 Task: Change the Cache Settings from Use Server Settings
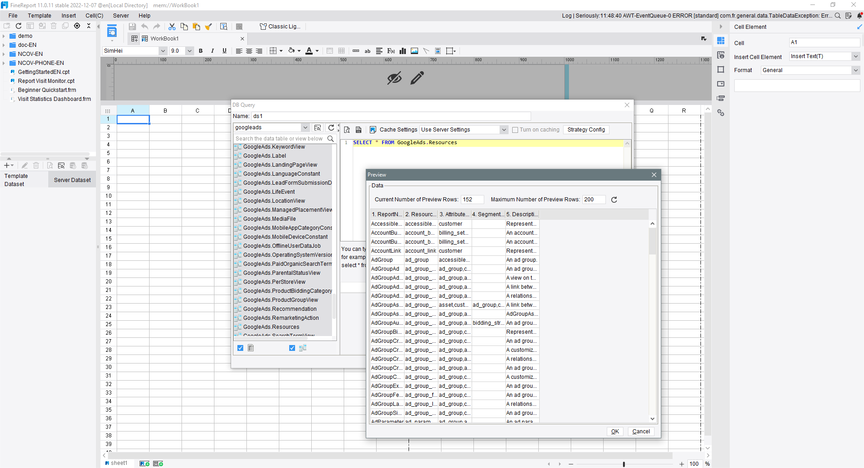pos(504,130)
